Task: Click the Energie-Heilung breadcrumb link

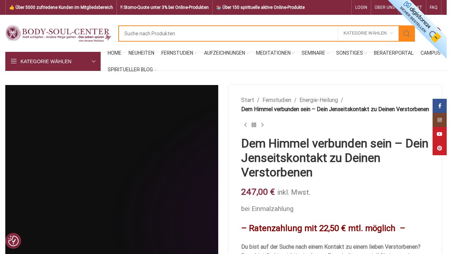Action: pyautogui.click(x=319, y=100)
